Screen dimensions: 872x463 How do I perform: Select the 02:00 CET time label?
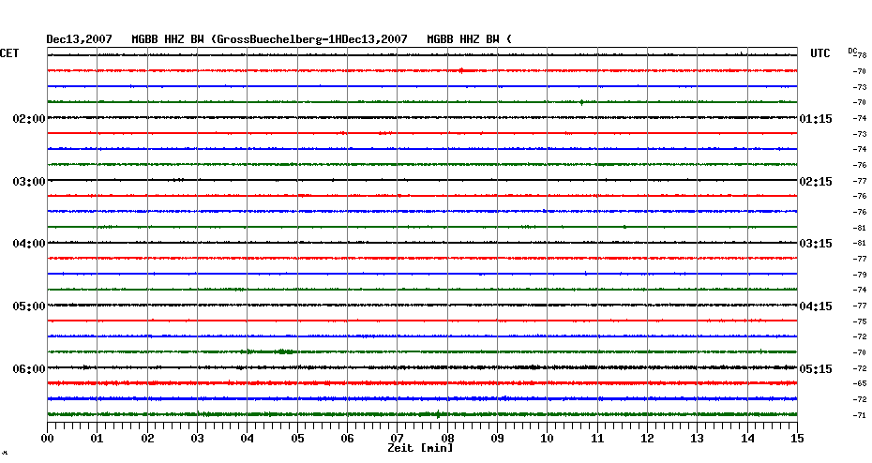click(x=29, y=119)
